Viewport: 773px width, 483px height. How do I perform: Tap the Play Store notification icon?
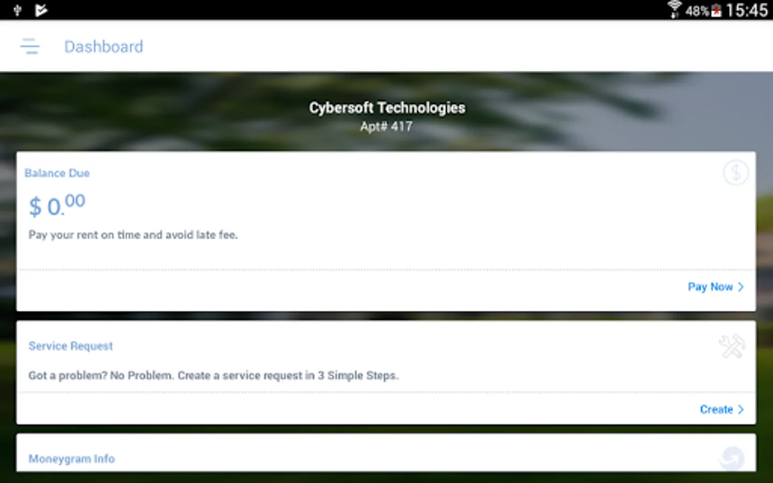tap(41, 10)
